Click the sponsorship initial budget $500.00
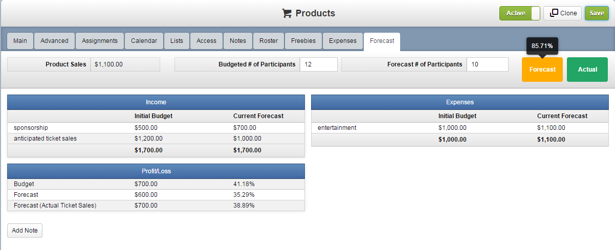This screenshot has height=250, width=615. 146,128
